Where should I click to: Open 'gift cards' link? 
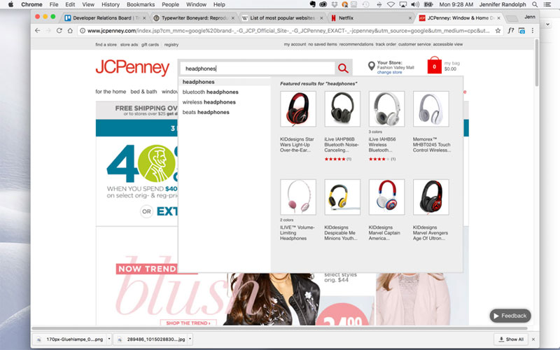pos(150,45)
